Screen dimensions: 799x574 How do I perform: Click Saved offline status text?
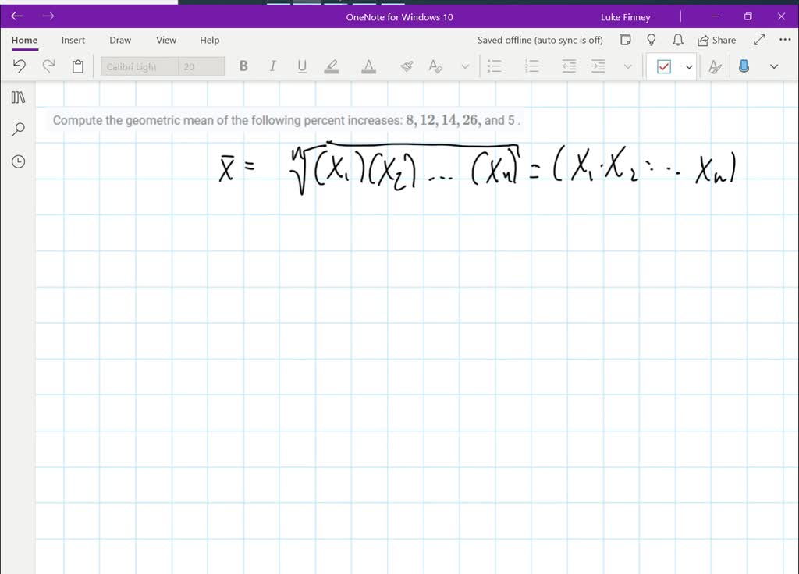tap(540, 39)
